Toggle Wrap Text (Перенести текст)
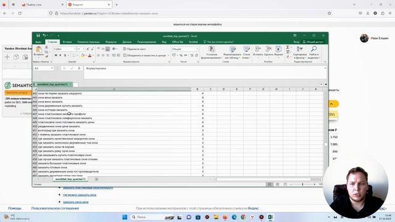395x222 pixels. coord(135,49)
